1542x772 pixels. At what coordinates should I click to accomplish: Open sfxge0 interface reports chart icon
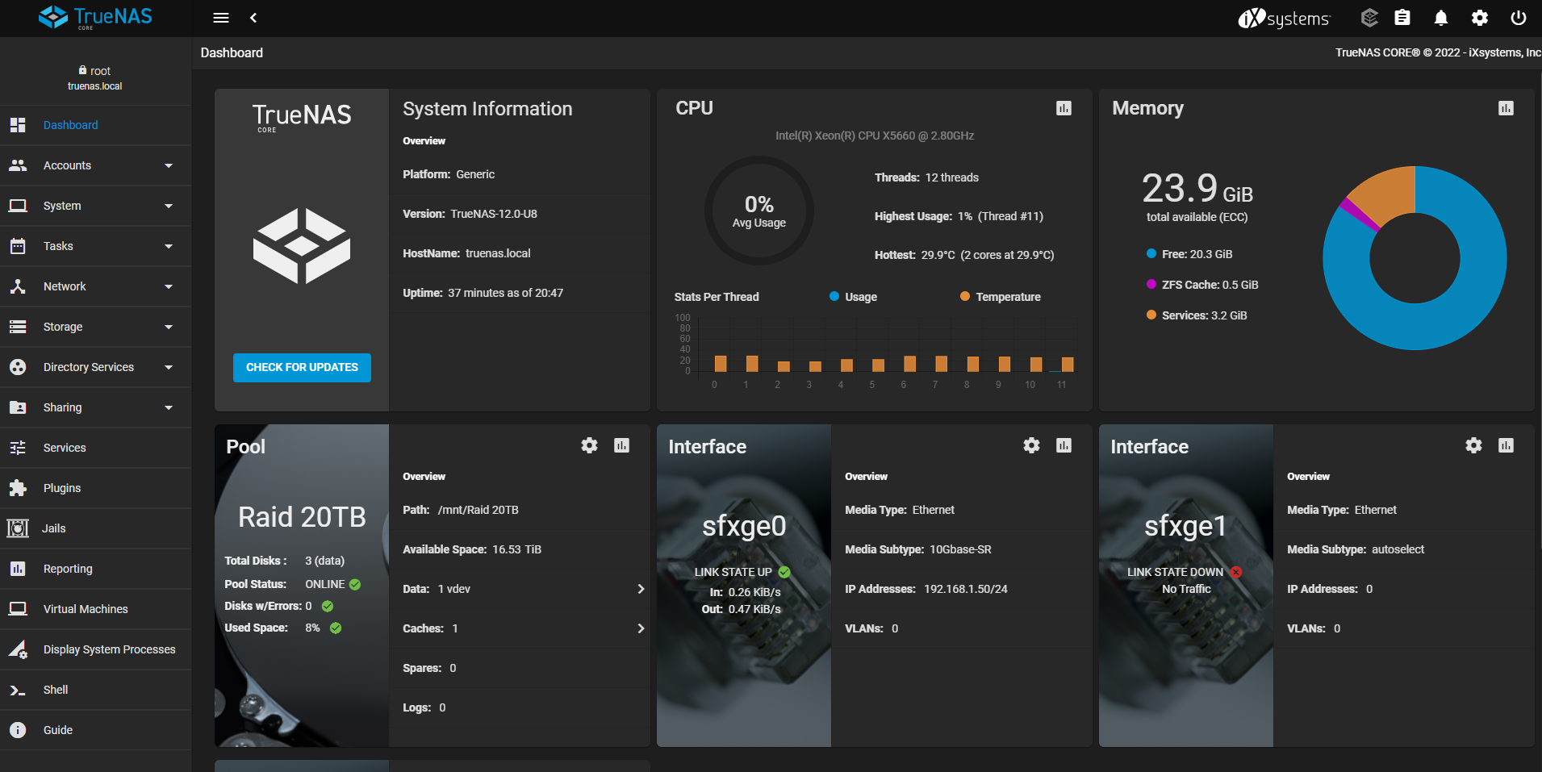coord(1064,445)
